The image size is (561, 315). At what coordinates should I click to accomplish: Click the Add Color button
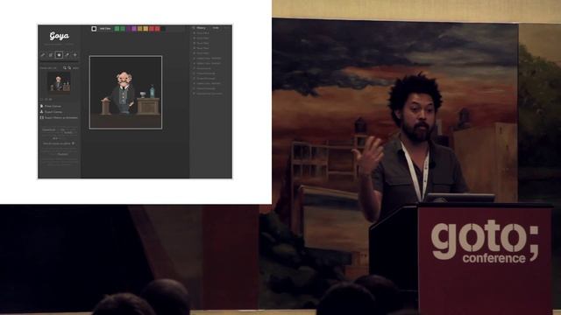(x=105, y=29)
